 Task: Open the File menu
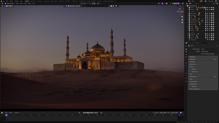click(x=4, y=1)
